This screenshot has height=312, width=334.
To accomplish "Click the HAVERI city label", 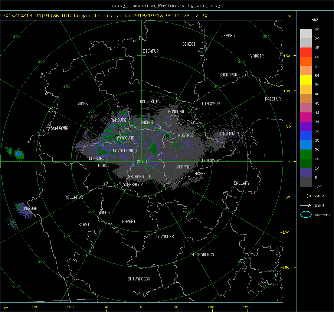I will 129,221.
